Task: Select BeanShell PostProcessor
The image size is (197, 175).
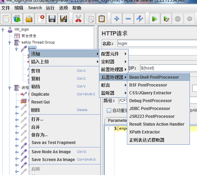Action: [158, 77]
